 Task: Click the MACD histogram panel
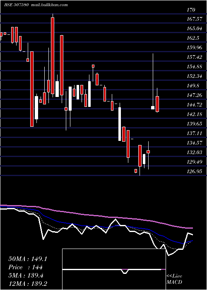pos(114,269)
